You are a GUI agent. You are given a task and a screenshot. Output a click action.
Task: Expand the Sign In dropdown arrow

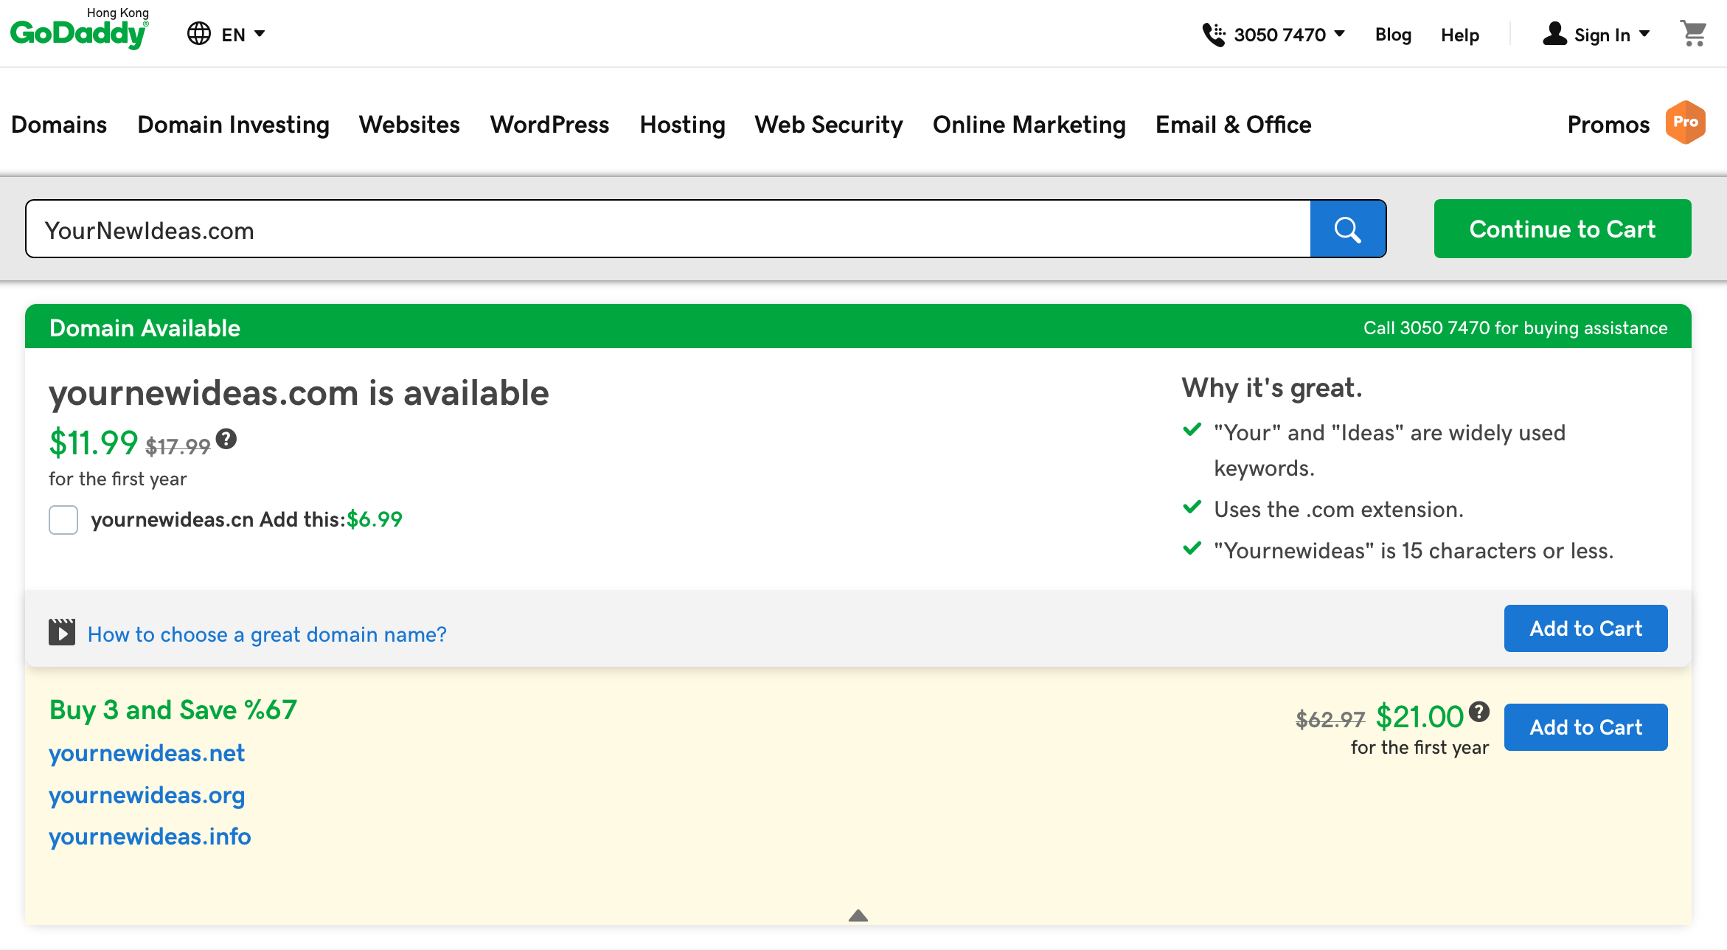click(x=1644, y=34)
